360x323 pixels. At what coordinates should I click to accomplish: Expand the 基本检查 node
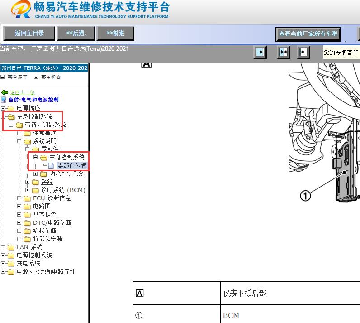[x=19, y=214]
